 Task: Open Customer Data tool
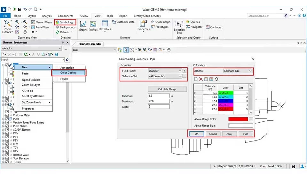[x=123, y=22]
